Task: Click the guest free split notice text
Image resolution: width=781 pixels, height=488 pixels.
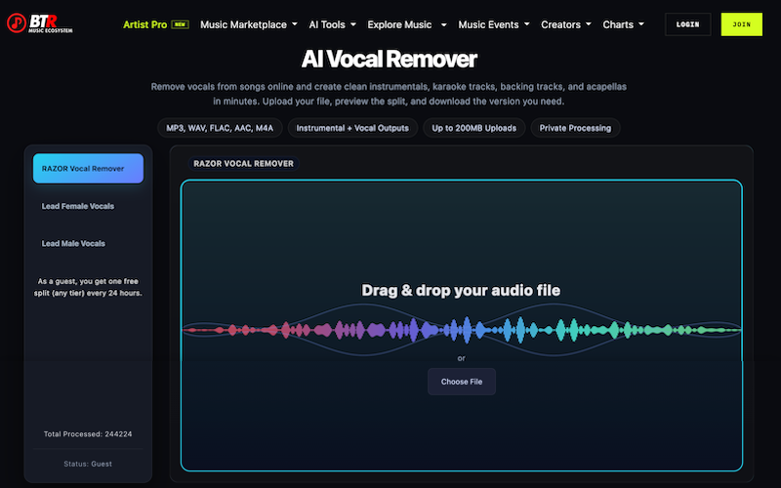Action: click(x=88, y=287)
